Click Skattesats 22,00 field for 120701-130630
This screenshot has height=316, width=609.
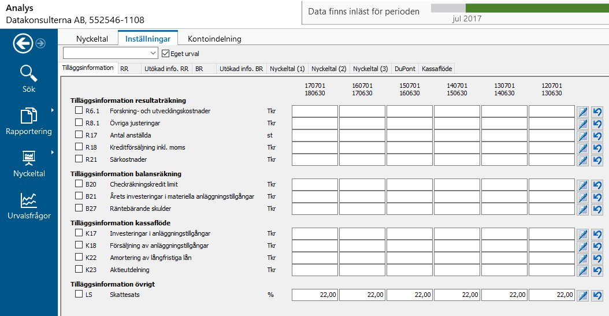click(552, 295)
